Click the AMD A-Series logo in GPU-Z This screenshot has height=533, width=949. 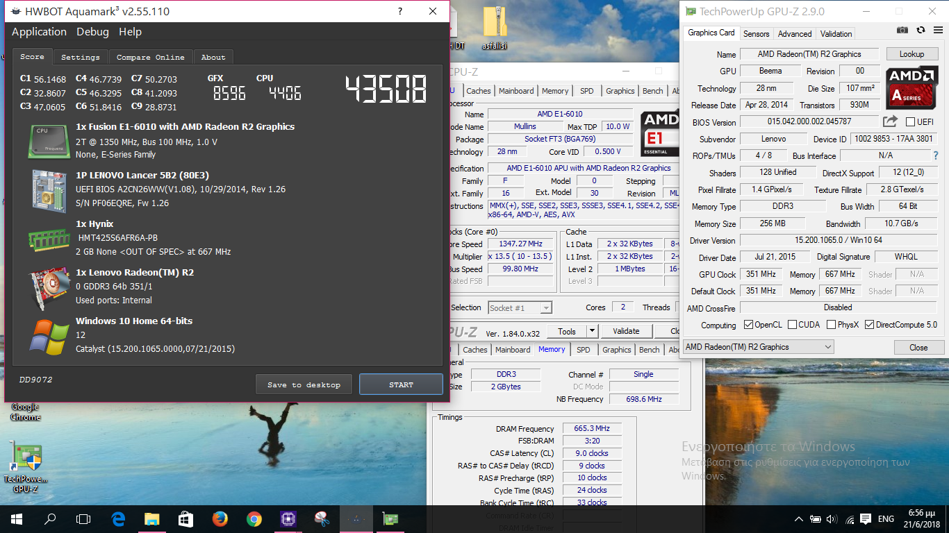(x=911, y=87)
